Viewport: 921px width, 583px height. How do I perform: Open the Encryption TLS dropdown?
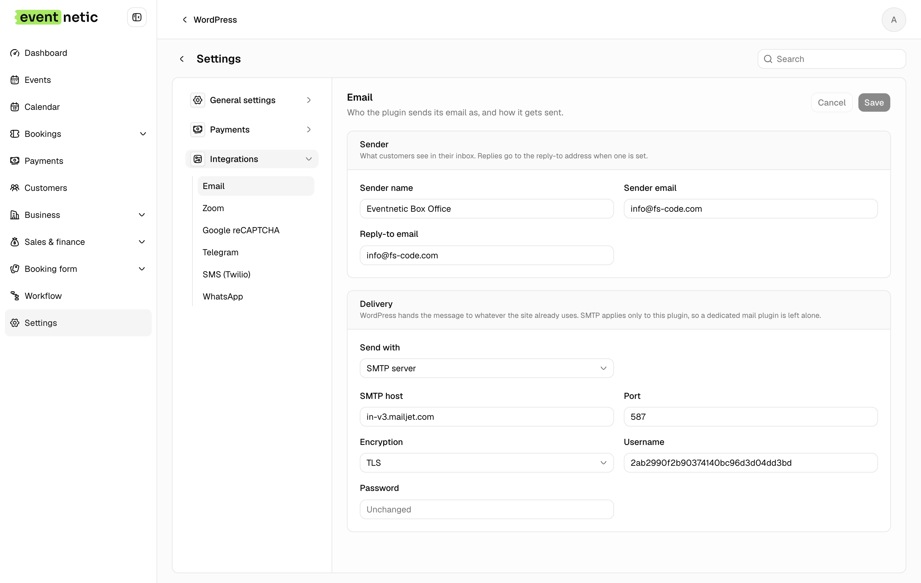point(487,463)
